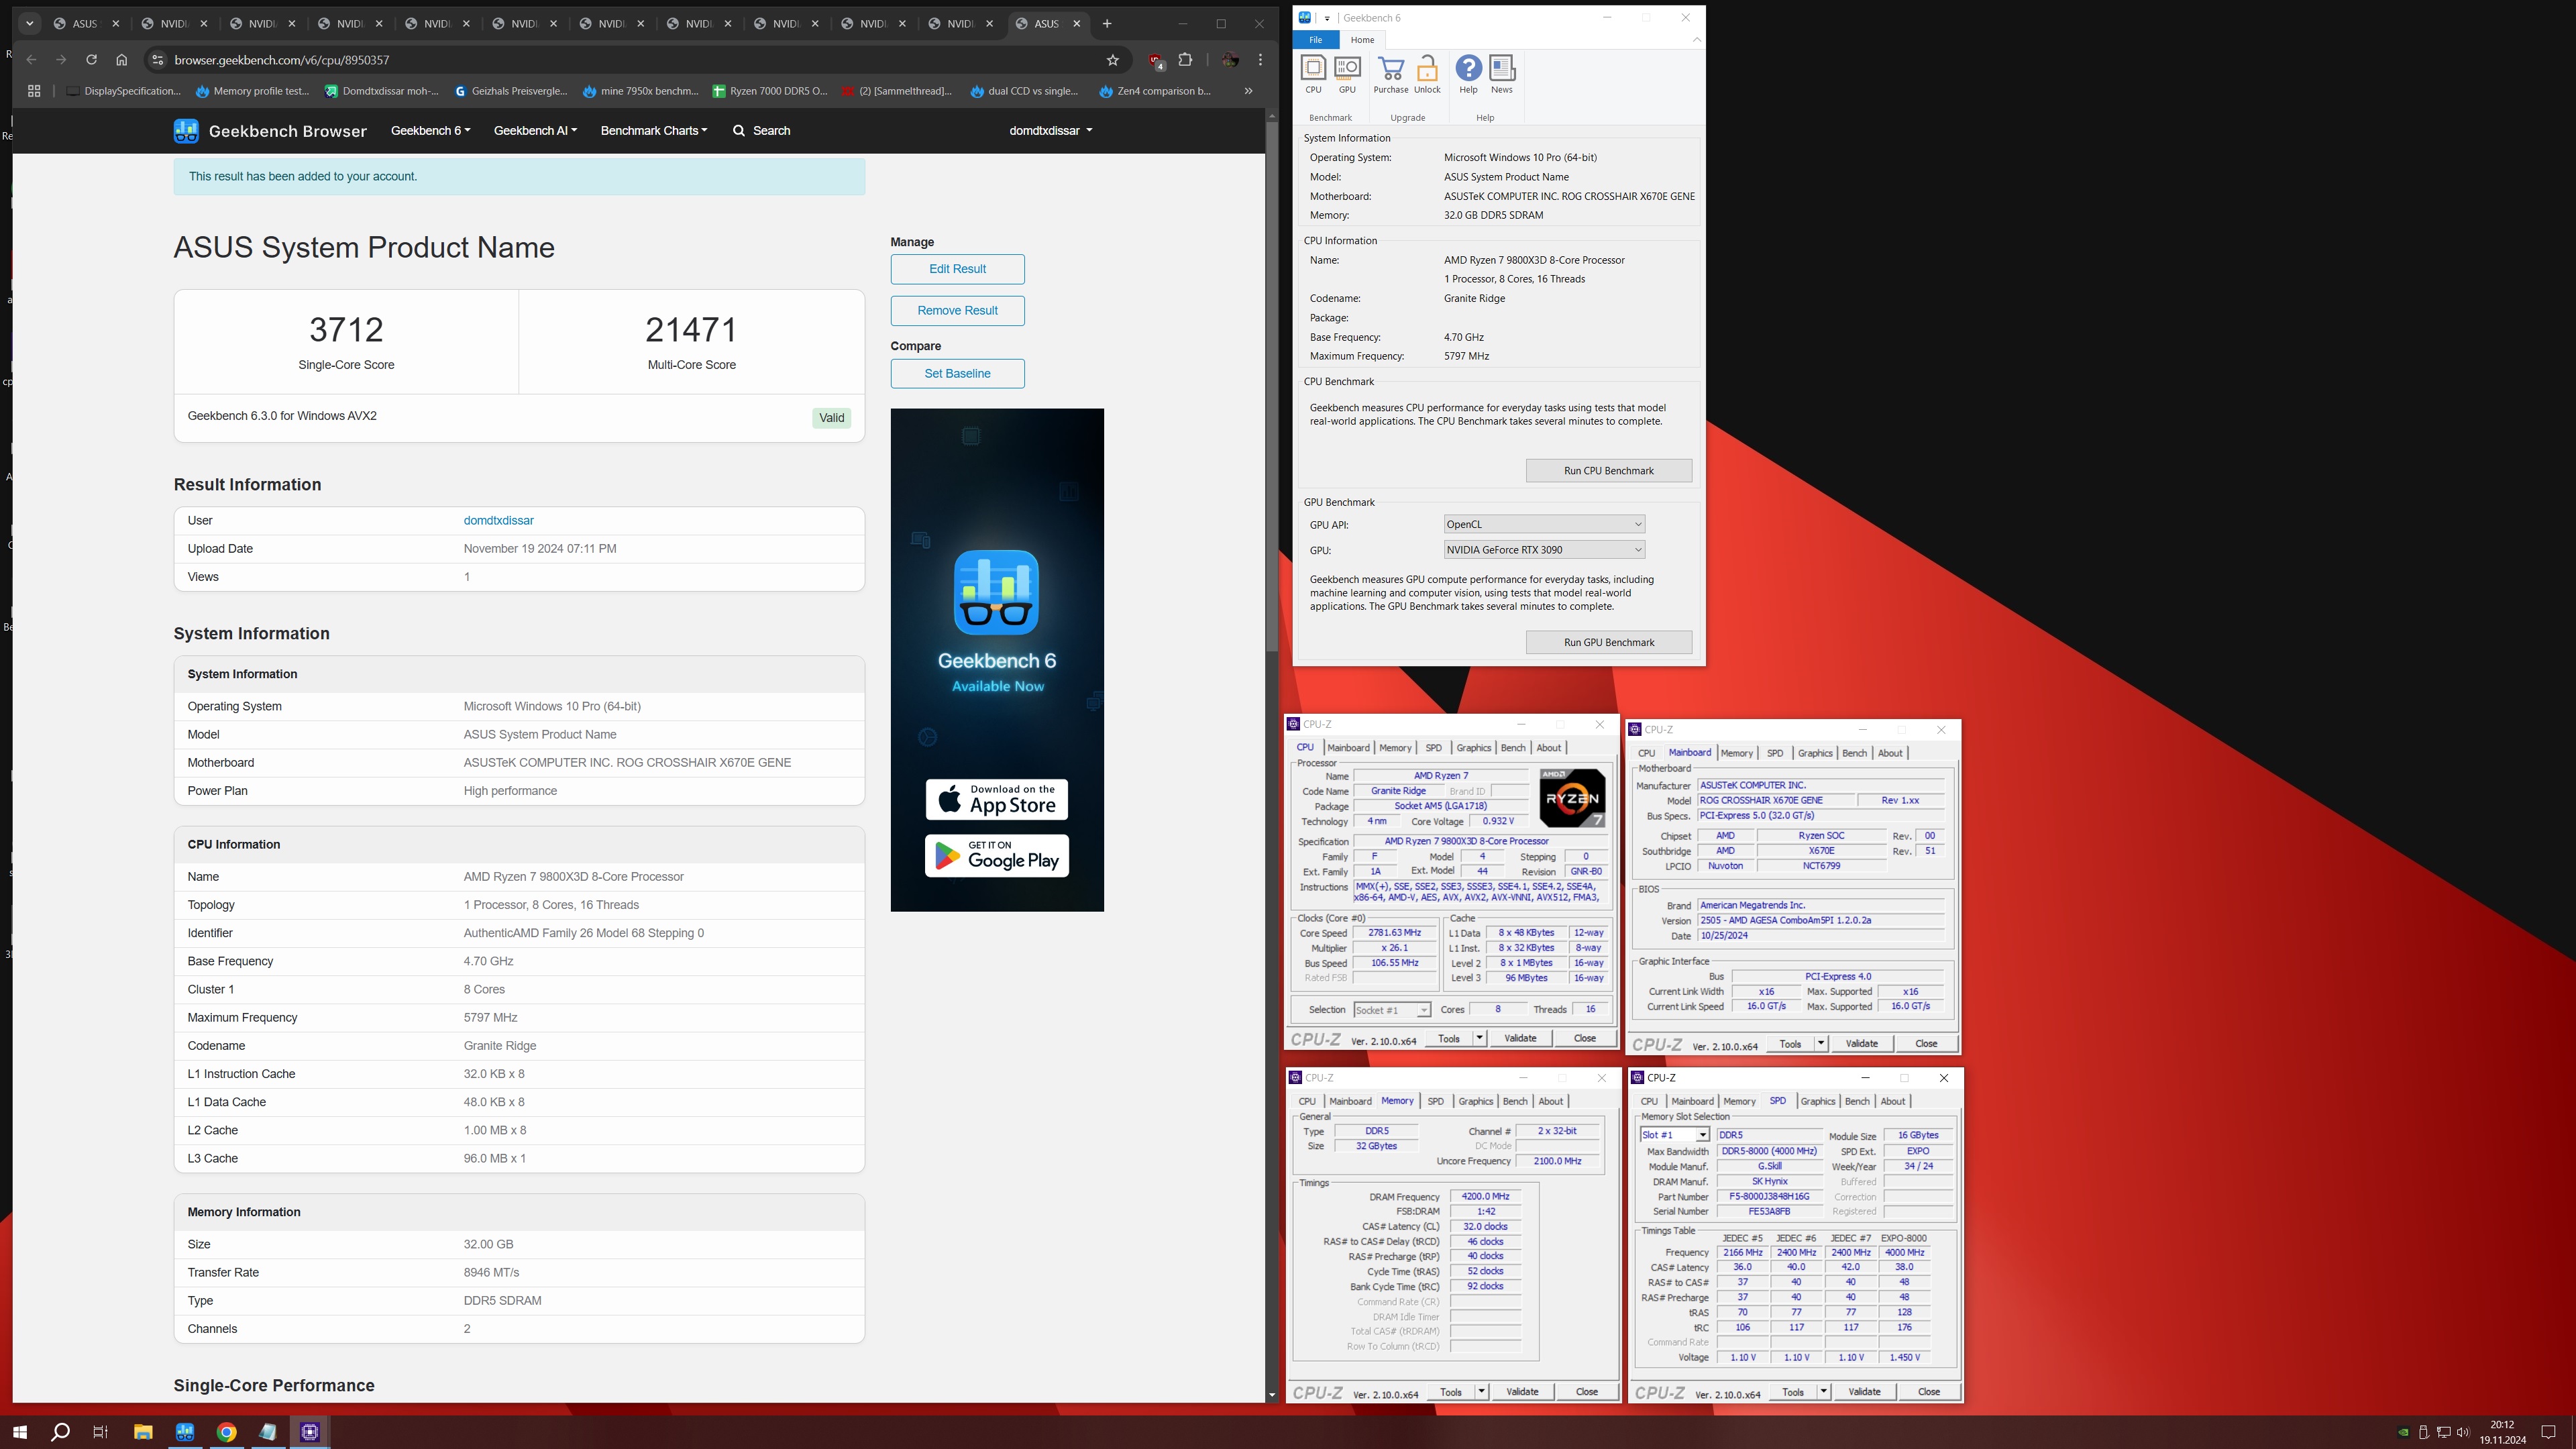Click the Set Baseline button
Image resolution: width=2576 pixels, height=1449 pixels.
point(957,374)
